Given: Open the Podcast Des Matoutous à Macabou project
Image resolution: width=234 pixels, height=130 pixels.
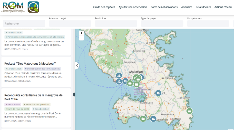Looking at the screenshot, I should tap(30, 64).
